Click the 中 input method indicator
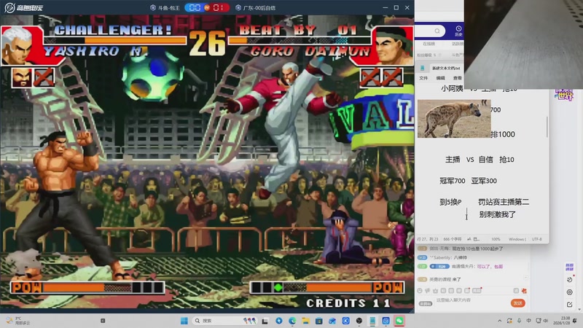The height and width of the screenshot is (328, 583). (x=528, y=321)
